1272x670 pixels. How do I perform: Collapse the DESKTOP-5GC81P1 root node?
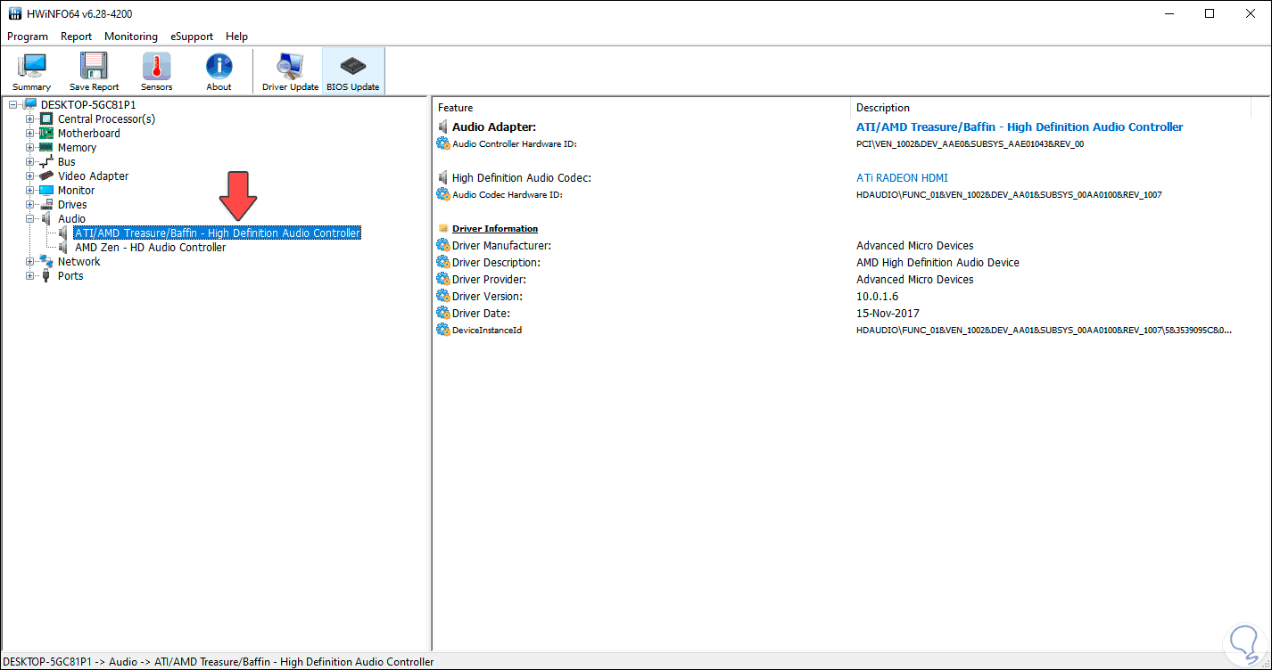[13, 105]
